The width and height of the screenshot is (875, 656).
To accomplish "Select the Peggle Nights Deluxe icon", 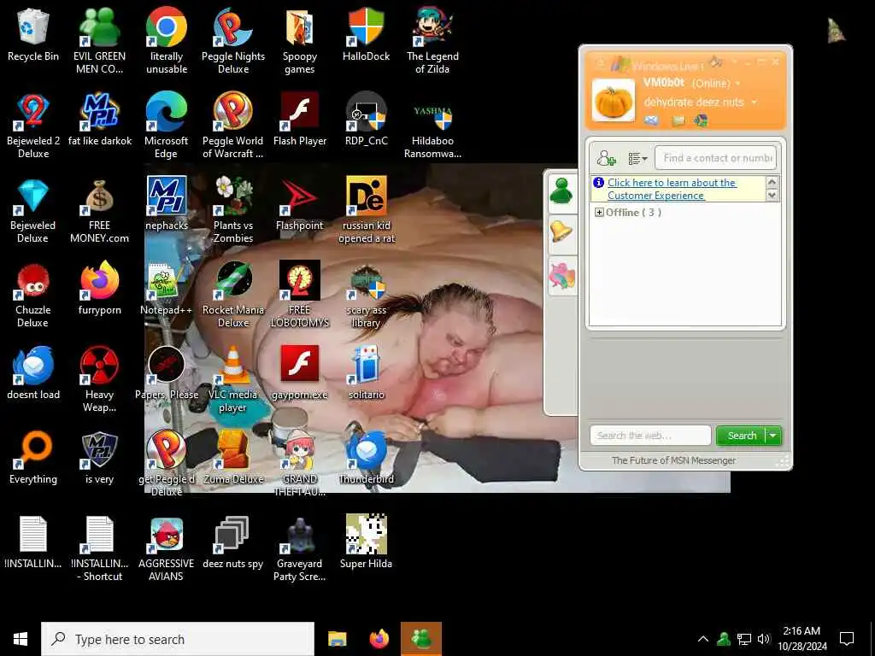I will click(x=232, y=40).
